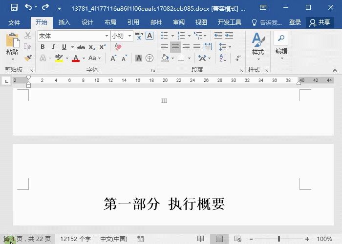The height and width of the screenshot is (244, 342).
Task: Open the Quick Access Toolbar customize arrow
Action: pos(59,8)
